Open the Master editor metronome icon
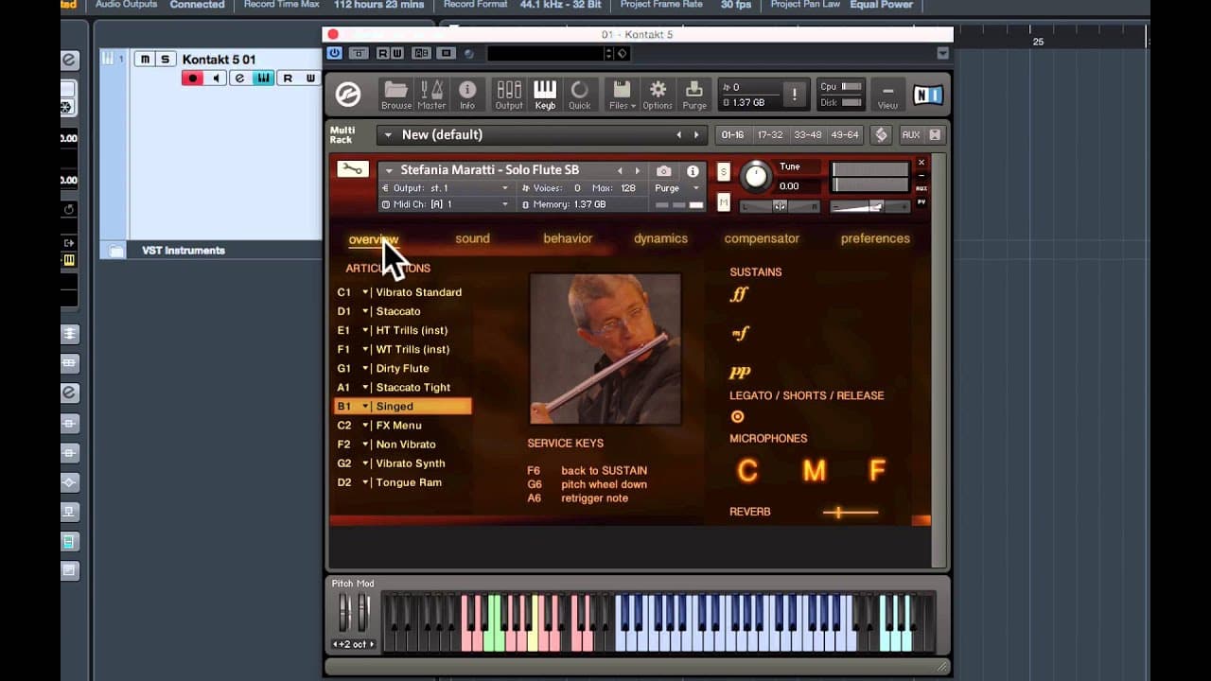1211x681 pixels. click(x=431, y=95)
